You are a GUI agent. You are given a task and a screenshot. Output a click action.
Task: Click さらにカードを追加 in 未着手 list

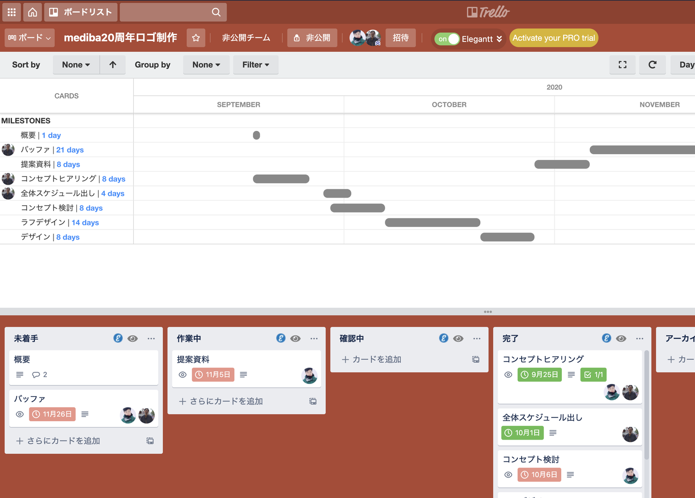tap(58, 441)
